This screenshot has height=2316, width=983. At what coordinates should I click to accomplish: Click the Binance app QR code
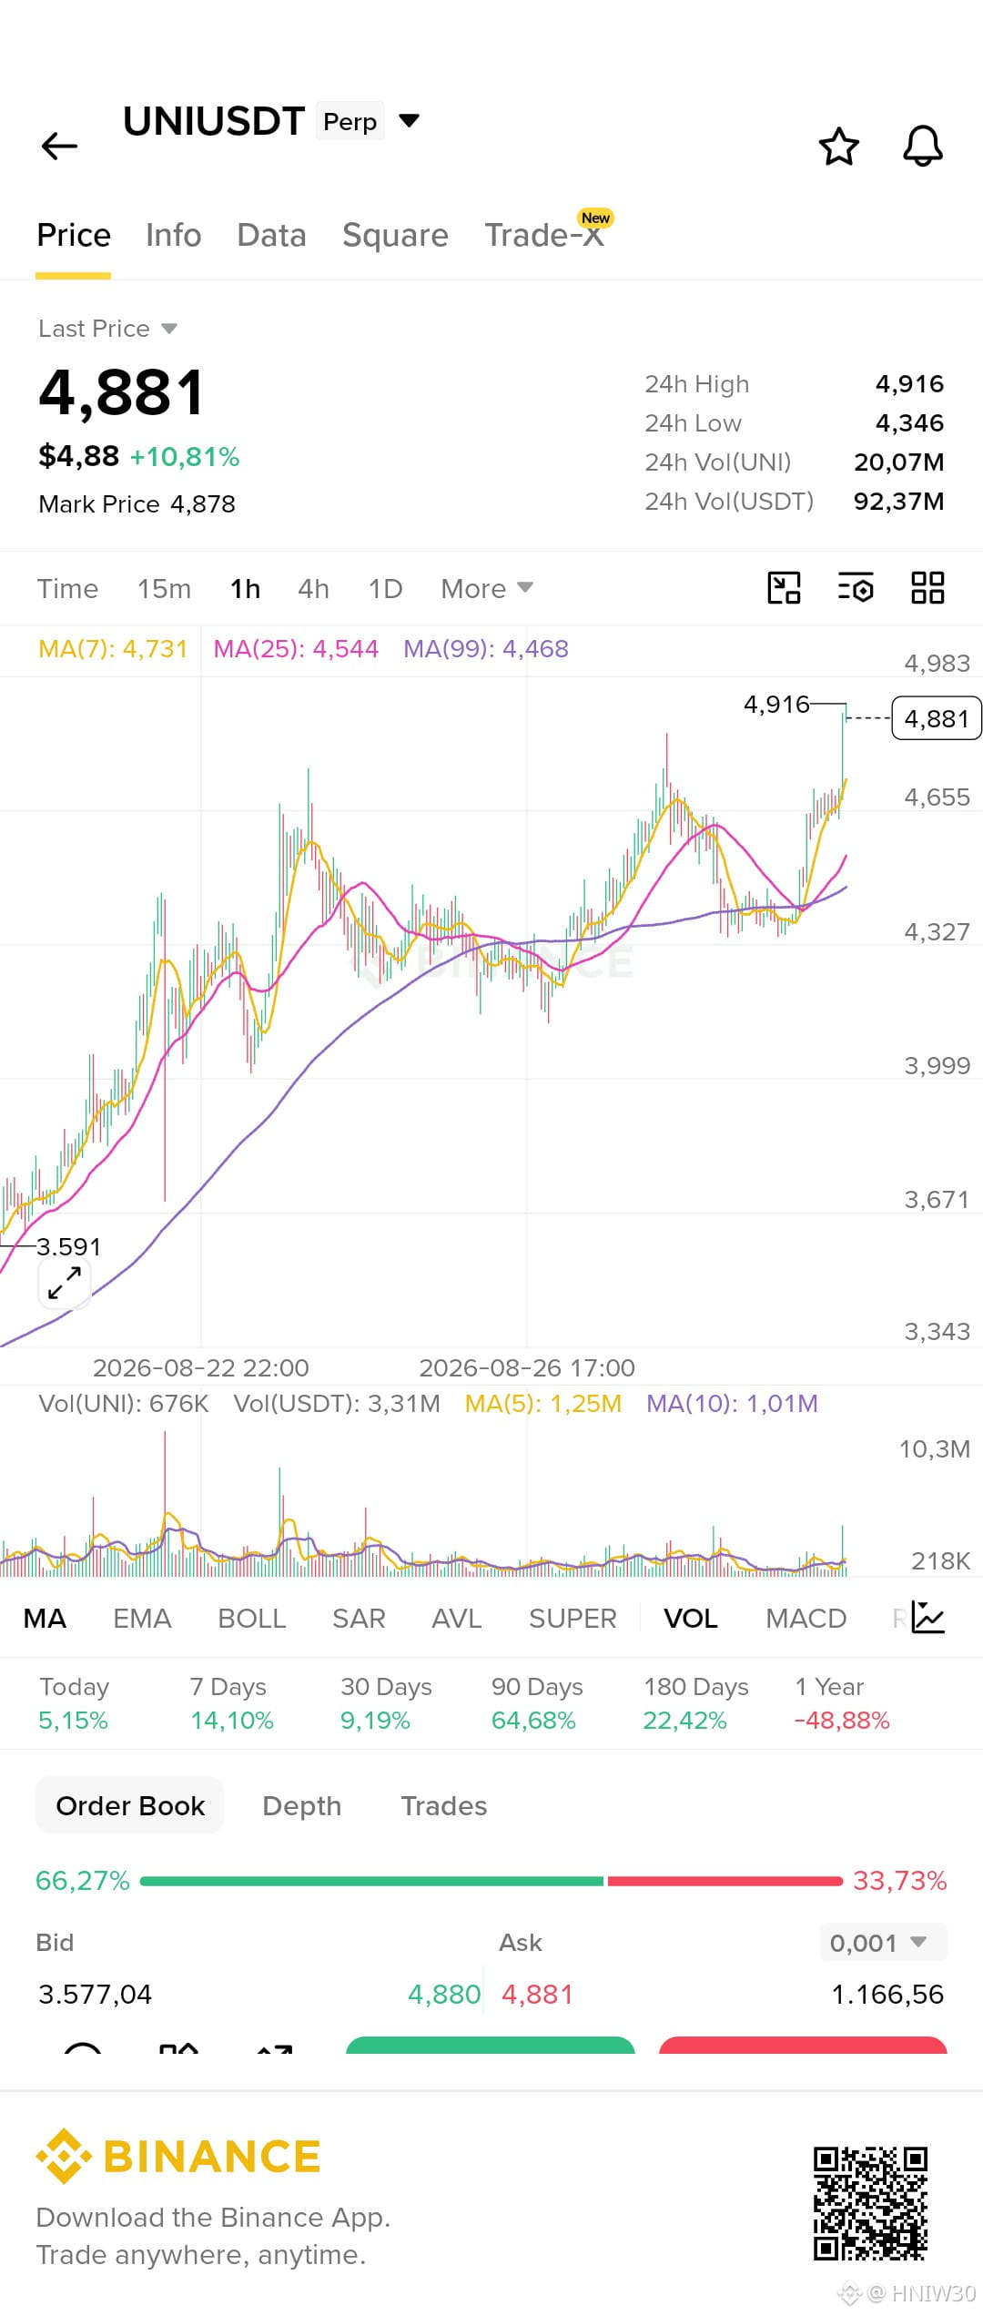pyautogui.click(x=870, y=2203)
